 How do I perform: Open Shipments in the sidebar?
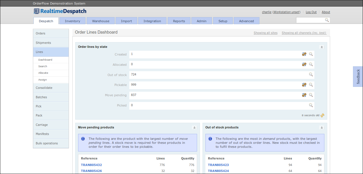51,43
